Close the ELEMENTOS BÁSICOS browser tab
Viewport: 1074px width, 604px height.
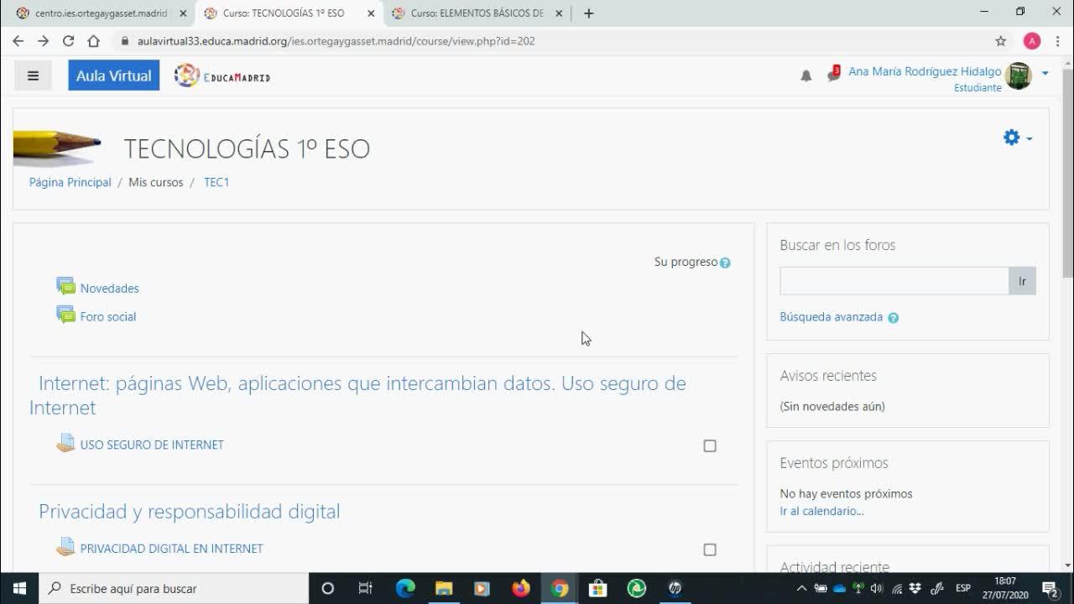(559, 13)
